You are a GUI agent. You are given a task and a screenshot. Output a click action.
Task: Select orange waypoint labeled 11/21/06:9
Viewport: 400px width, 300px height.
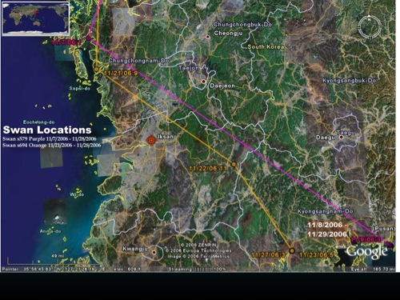tap(97, 70)
